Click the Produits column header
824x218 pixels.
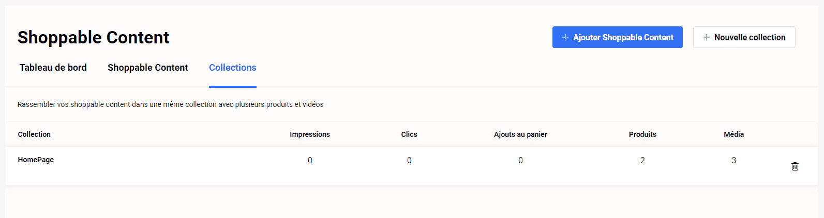pyautogui.click(x=642, y=134)
